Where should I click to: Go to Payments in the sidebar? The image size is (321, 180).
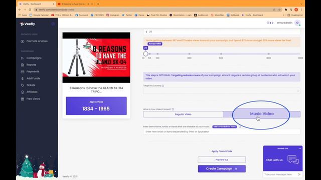click(33, 71)
